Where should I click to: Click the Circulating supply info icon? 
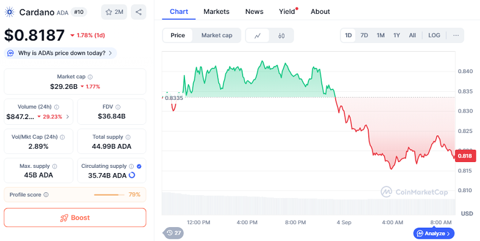point(131,166)
